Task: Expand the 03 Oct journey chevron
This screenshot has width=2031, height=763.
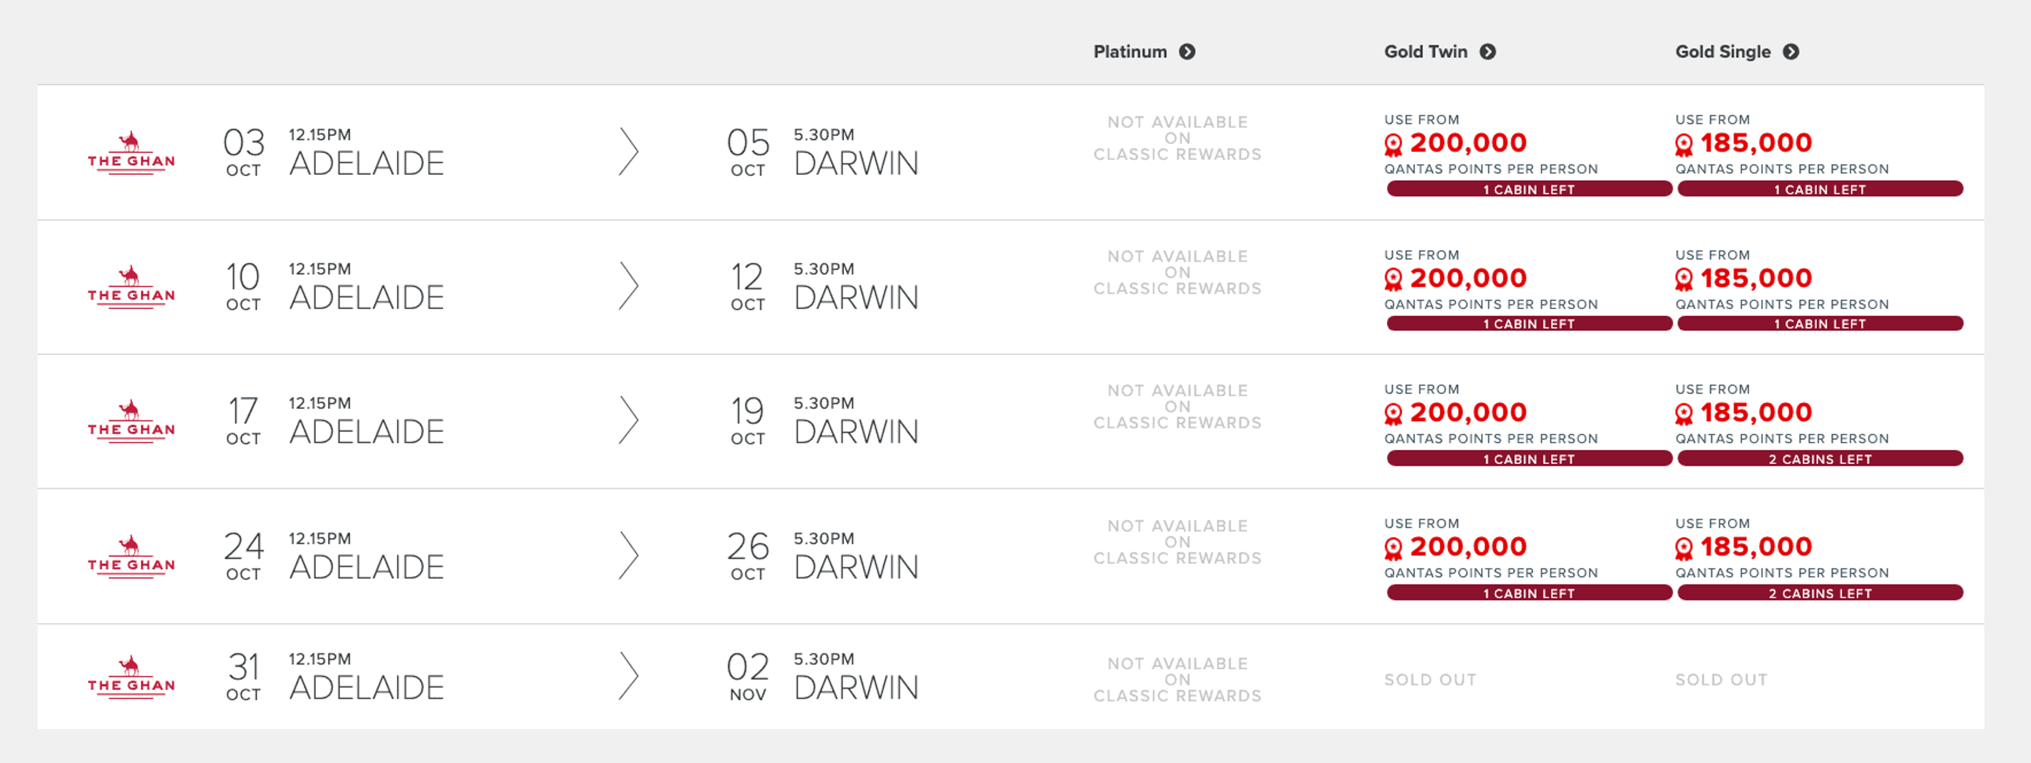Action: tap(628, 152)
